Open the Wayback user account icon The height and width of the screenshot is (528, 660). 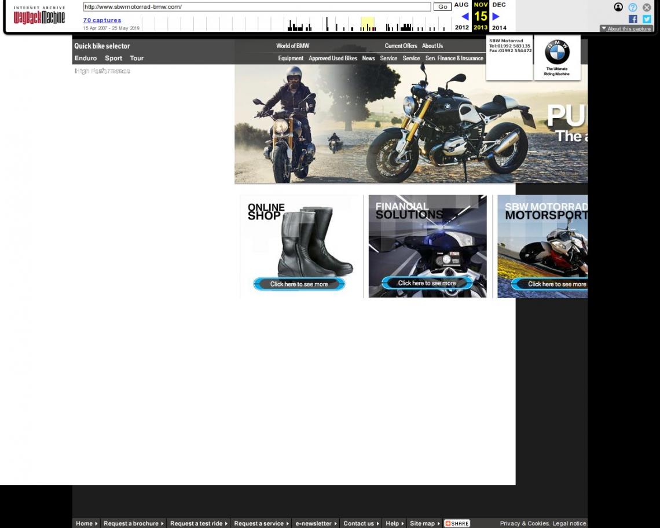click(618, 7)
